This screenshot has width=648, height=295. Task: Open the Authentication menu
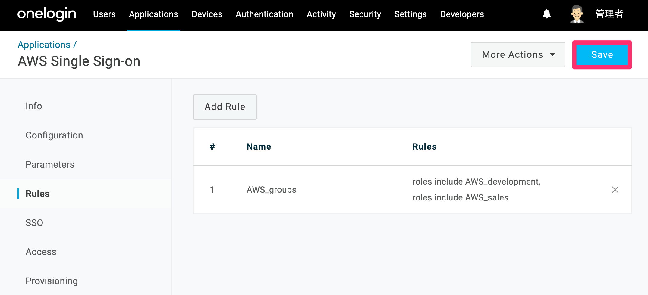[264, 14]
